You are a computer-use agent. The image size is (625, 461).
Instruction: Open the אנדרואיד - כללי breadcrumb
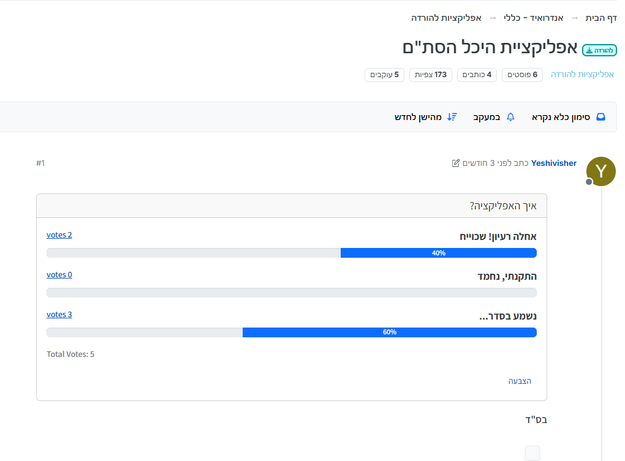[x=533, y=18]
